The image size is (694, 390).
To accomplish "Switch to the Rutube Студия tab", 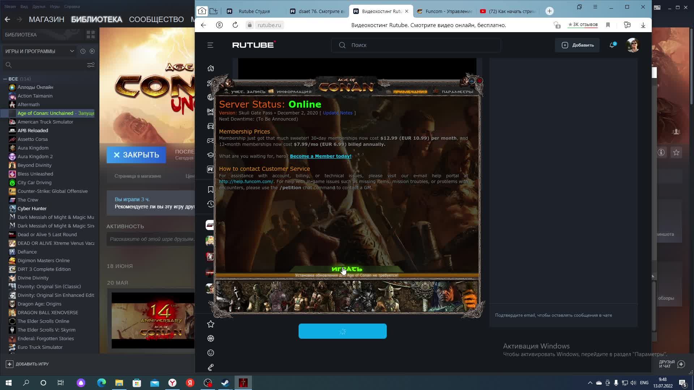I will 254,11.
